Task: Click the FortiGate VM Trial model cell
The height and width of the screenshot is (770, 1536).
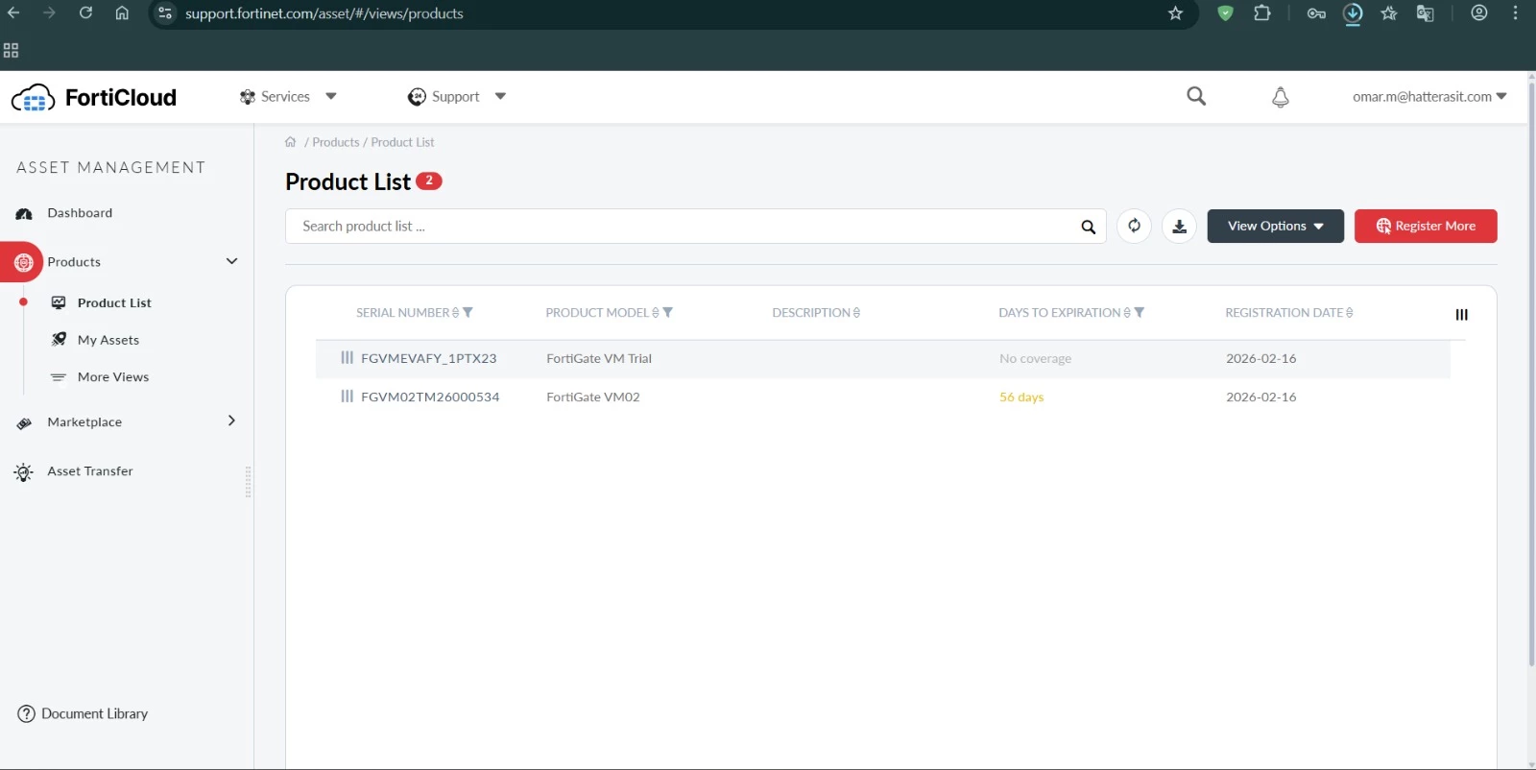Action: point(599,358)
